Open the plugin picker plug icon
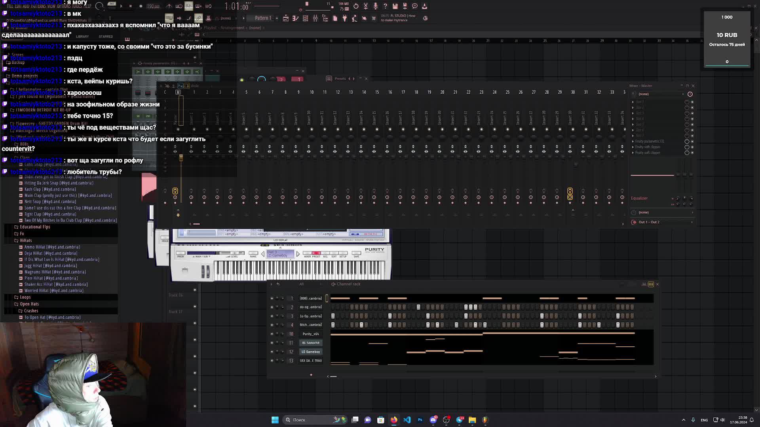The image size is (760, 427). (344, 18)
